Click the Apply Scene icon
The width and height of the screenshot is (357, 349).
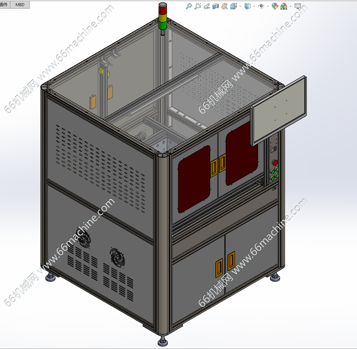pyautogui.click(x=284, y=6)
